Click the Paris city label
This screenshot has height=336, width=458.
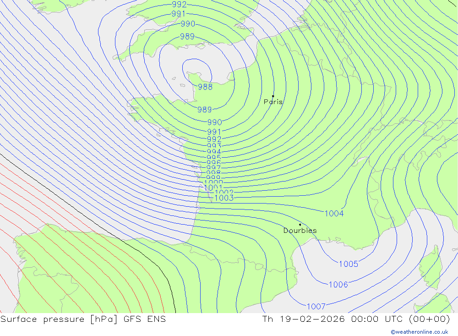(273, 102)
